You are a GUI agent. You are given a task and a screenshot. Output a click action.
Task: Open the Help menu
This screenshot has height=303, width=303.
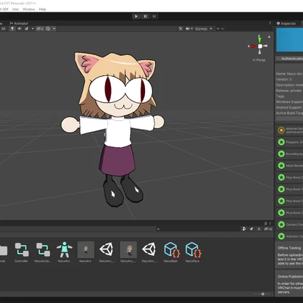click(43, 9)
